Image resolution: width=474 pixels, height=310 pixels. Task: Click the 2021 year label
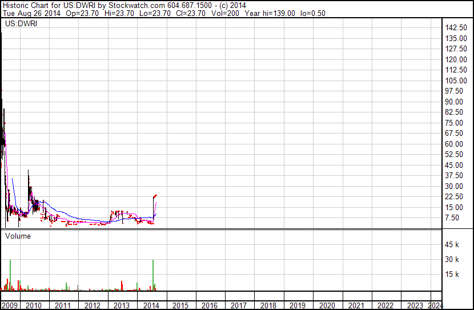(356, 305)
